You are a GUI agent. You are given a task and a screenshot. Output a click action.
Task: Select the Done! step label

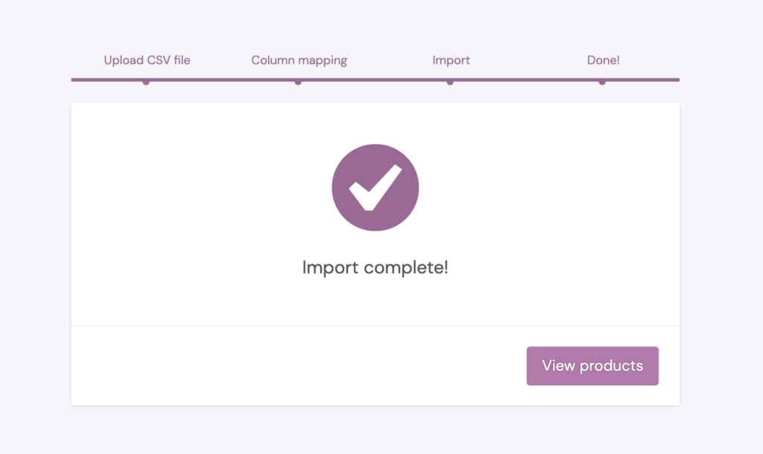point(603,60)
